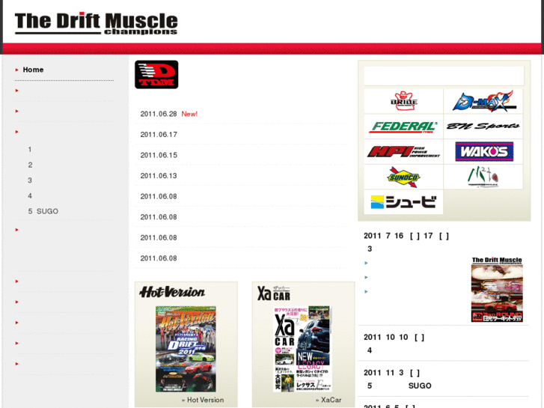Click the red TDM logo icon
The width and height of the screenshot is (544, 408).
[156, 75]
